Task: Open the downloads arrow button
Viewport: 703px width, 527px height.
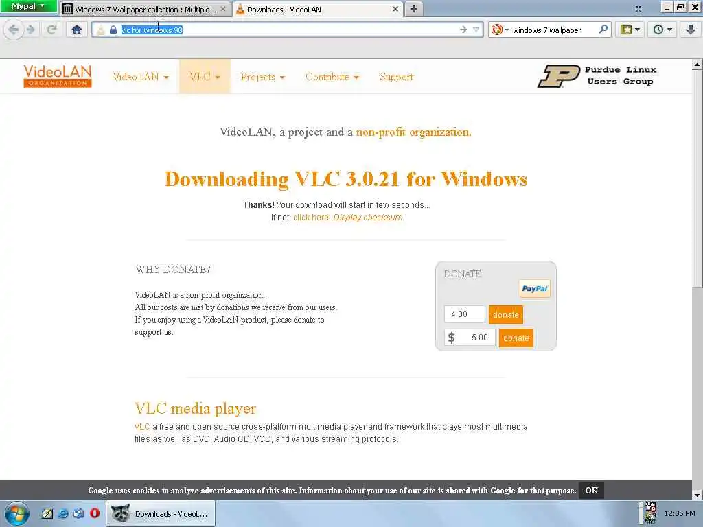Action: pyautogui.click(x=690, y=30)
